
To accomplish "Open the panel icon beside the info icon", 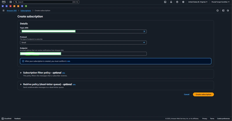I will (223, 10).
